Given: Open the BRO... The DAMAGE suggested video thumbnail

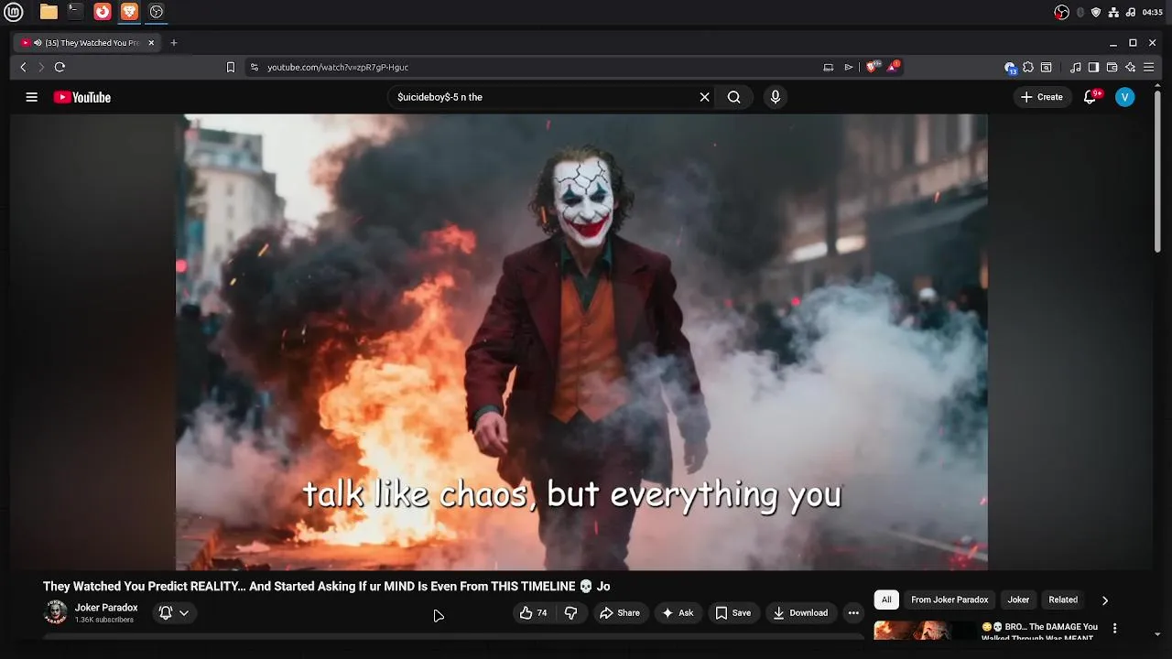Looking at the screenshot, I should (924, 630).
